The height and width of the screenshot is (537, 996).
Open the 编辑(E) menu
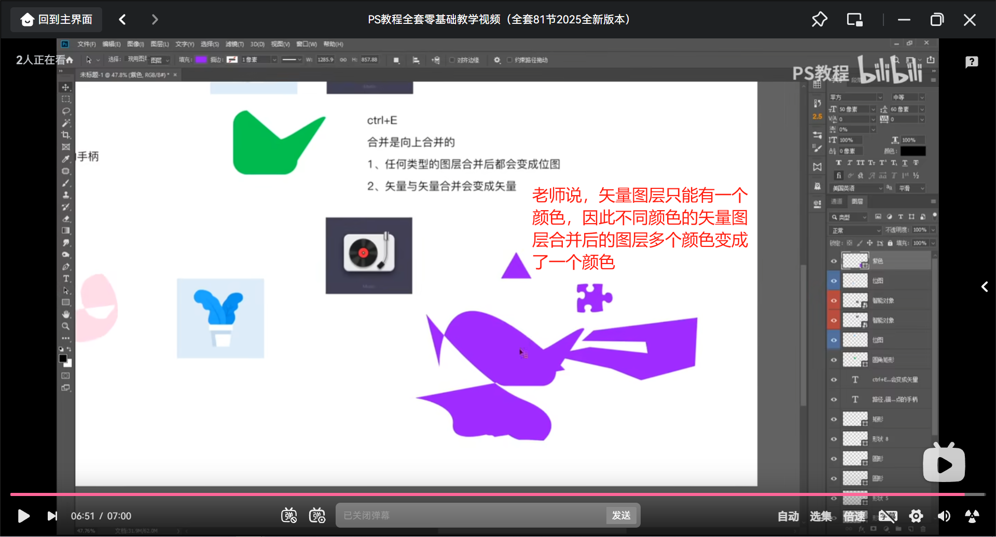coord(112,44)
